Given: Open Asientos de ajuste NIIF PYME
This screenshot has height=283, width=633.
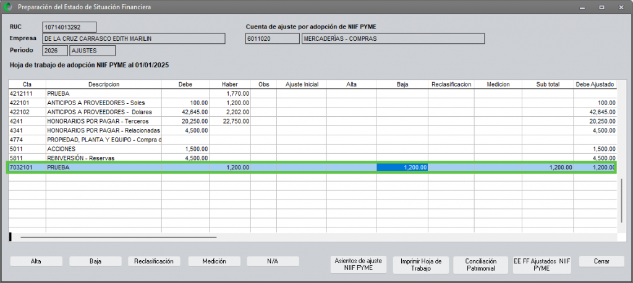Looking at the screenshot, I should coord(358,264).
